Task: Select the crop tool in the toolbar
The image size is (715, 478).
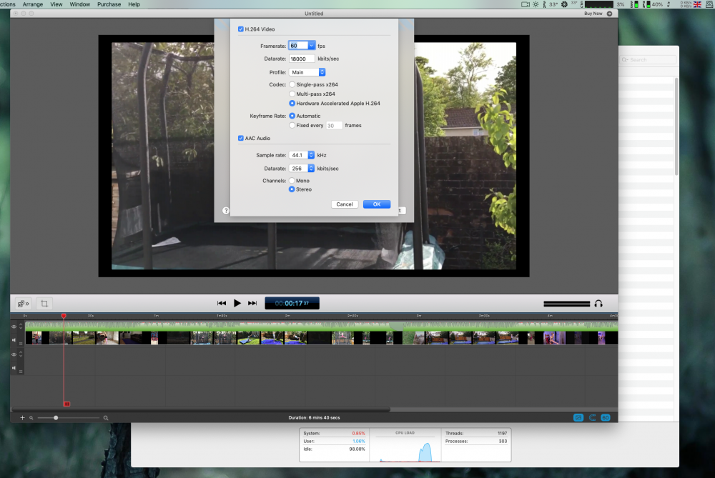Action: pyautogui.click(x=44, y=304)
